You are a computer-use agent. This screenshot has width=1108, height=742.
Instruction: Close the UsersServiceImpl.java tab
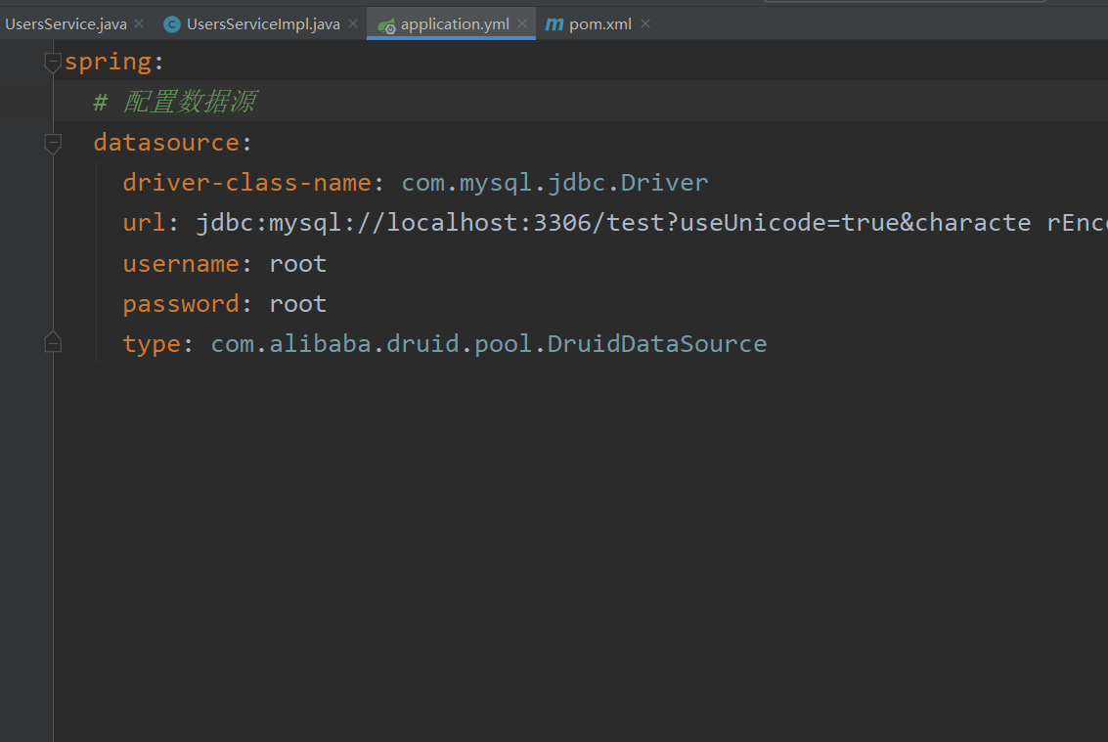click(353, 23)
